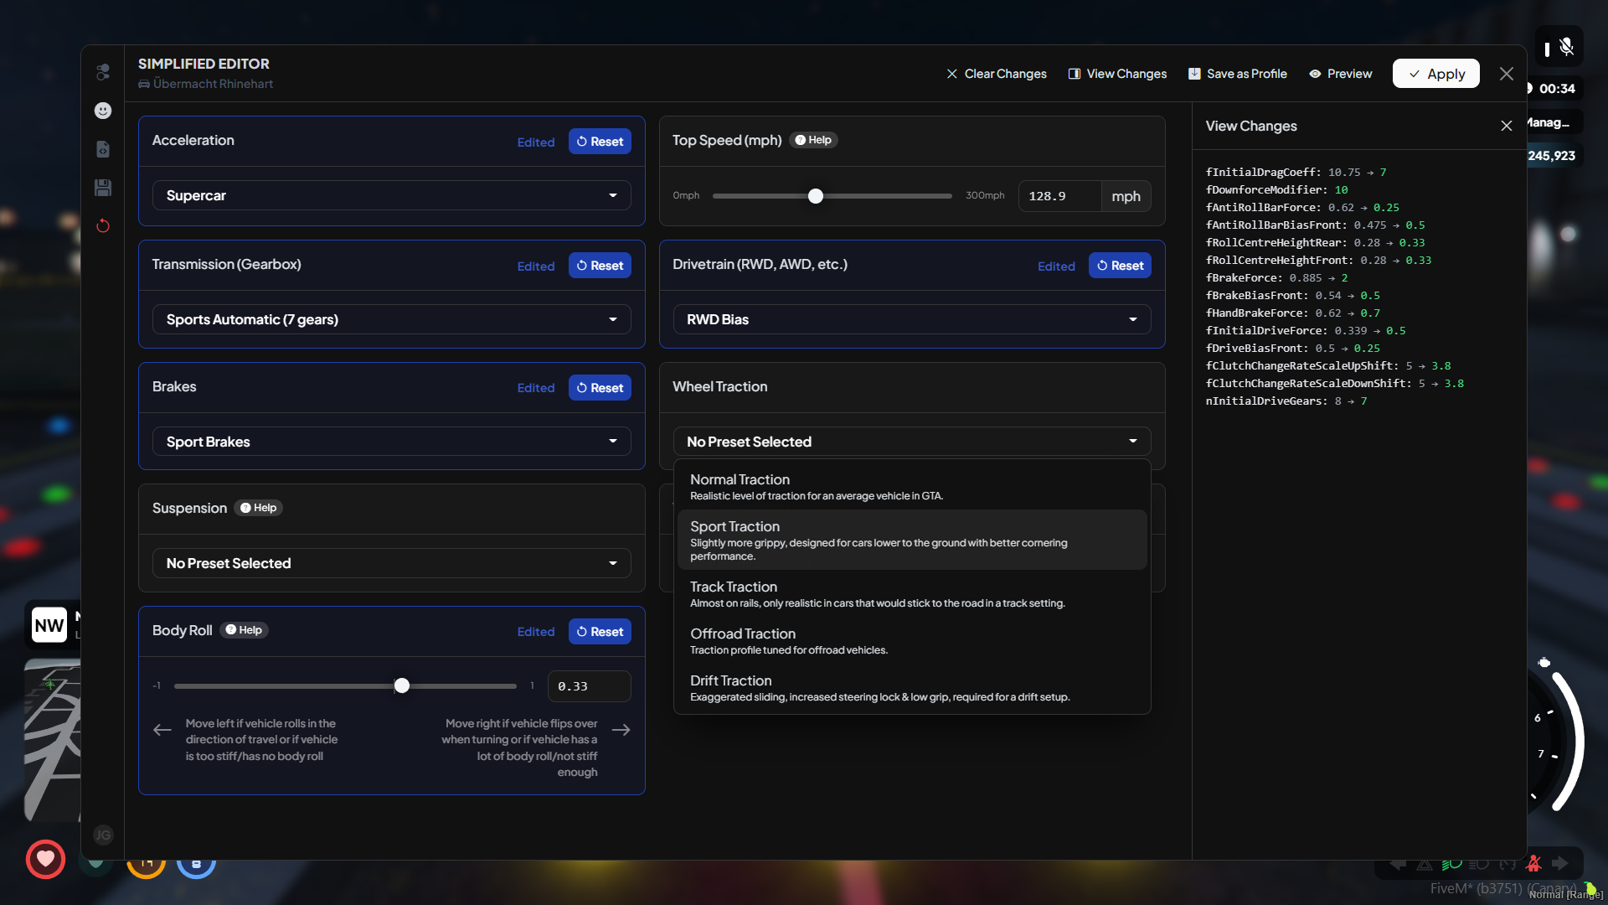Click the red reset arrow sidebar icon
The width and height of the screenshot is (1608, 905).
103,226
